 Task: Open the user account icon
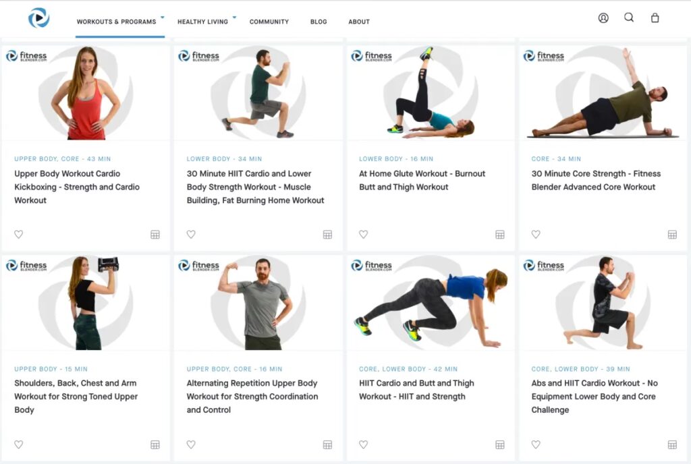coord(603,18)
